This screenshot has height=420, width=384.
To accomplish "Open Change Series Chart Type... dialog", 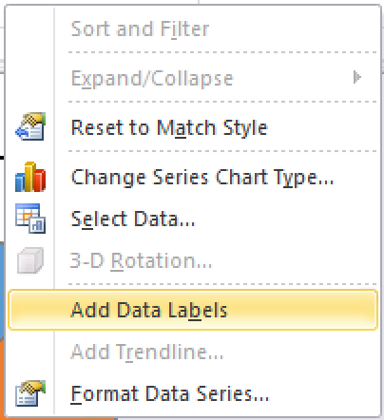I will pyautogui.click(x=202, y=178).
